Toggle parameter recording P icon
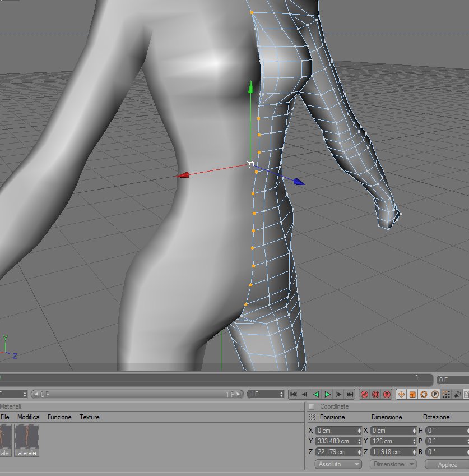The width and height of the screenshot is (469, 476). click(x=435, y=394)
